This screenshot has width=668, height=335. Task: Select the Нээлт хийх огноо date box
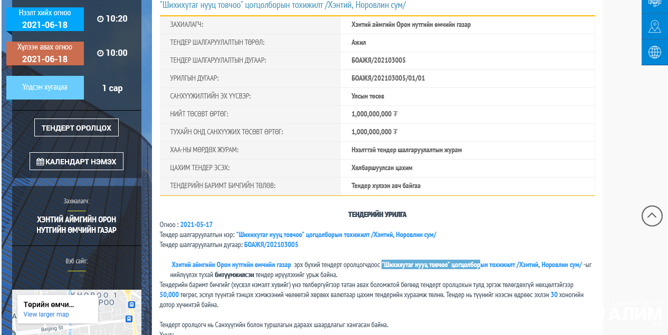45,19
